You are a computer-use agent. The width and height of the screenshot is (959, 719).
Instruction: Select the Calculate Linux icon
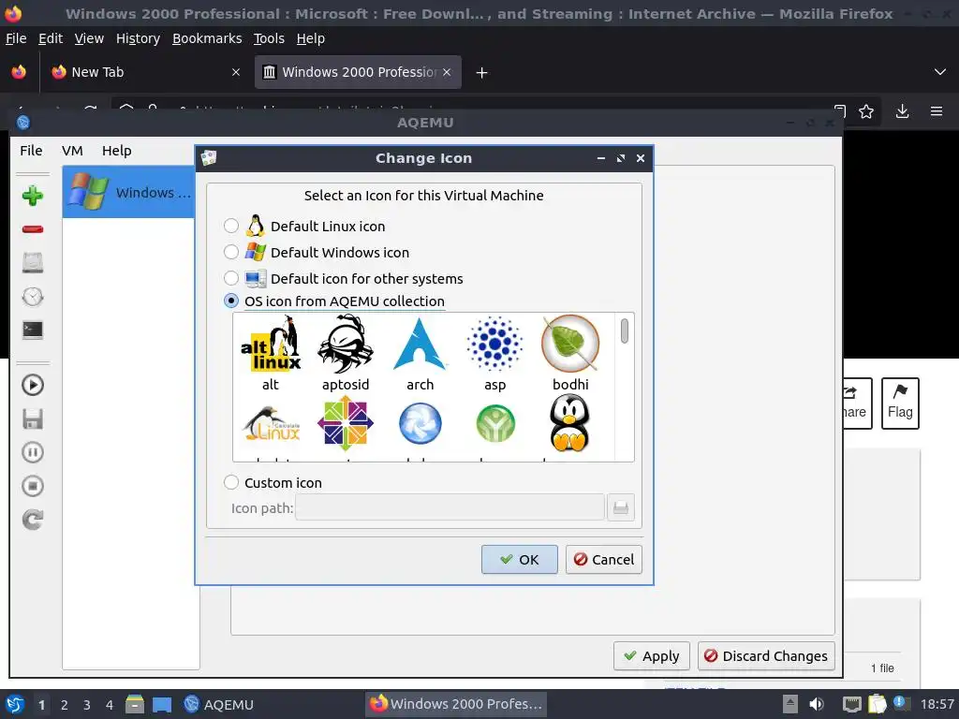271,423
